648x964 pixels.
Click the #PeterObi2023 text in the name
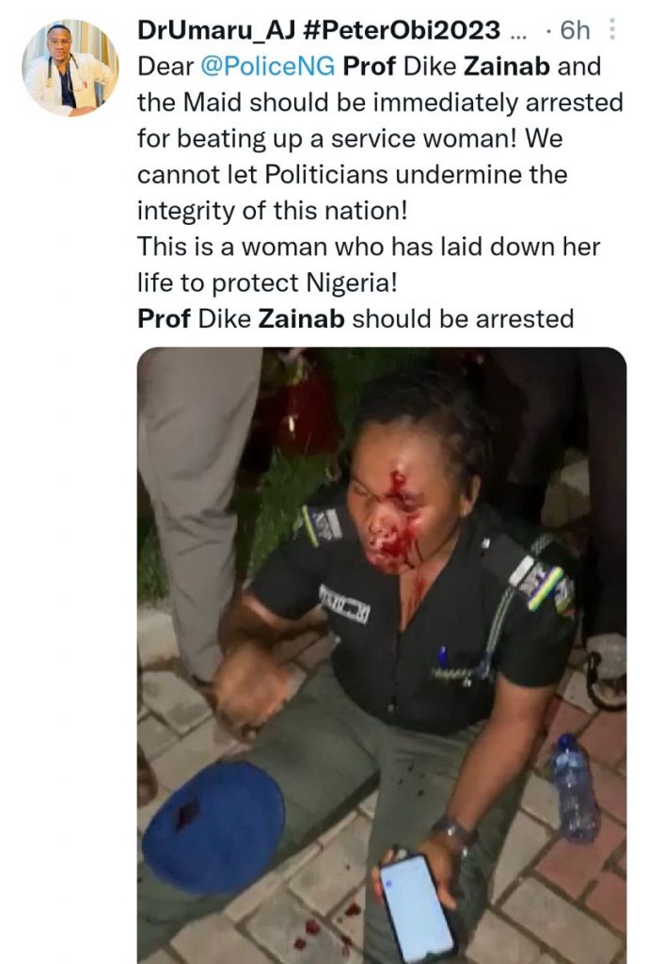click(402, 29)
